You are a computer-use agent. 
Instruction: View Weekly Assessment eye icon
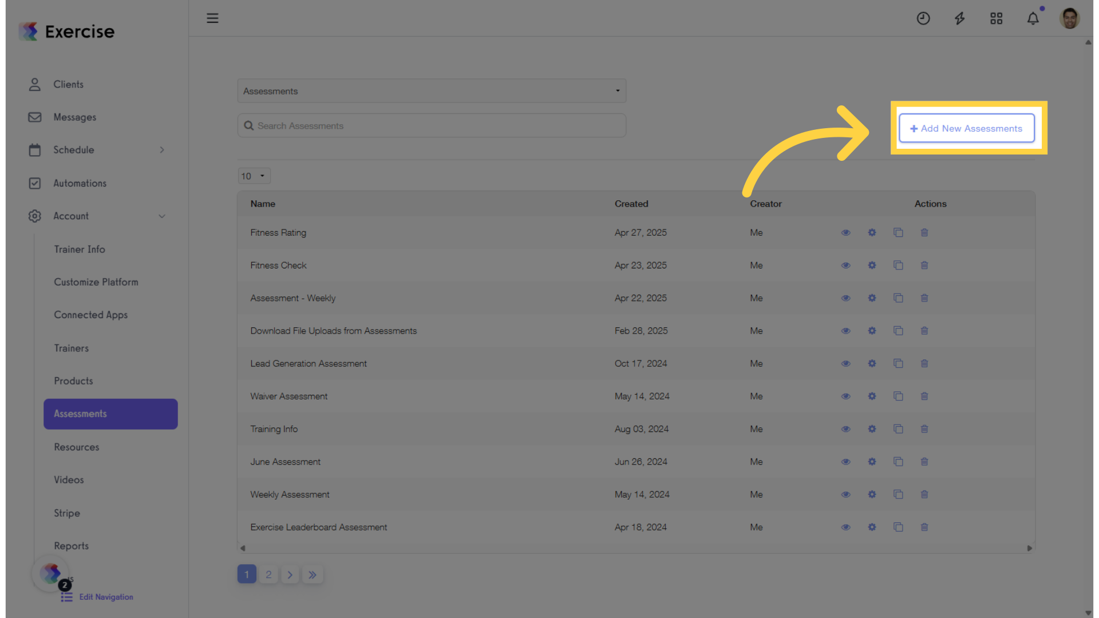[845, 494]
